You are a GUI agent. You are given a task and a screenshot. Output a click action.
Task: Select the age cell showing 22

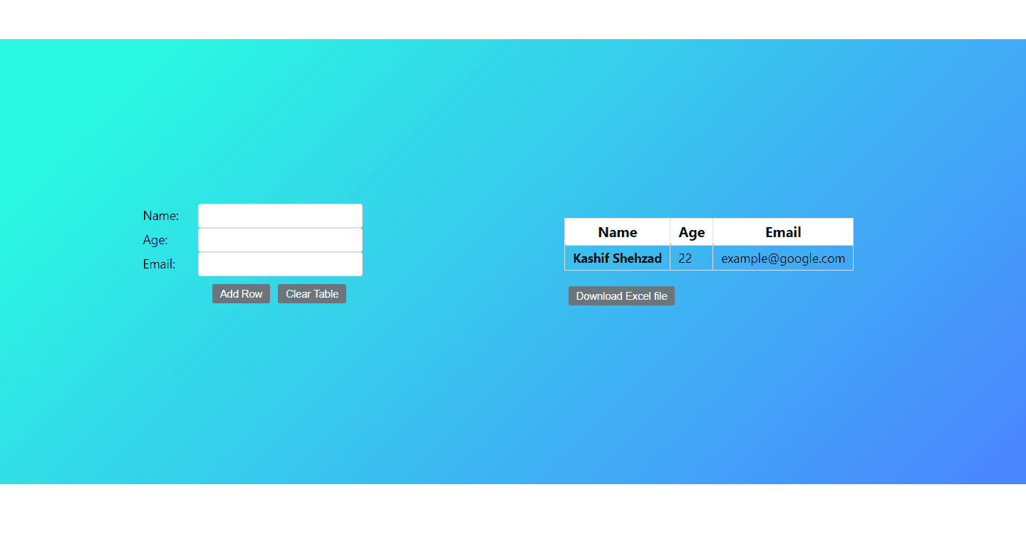[x=691, y=258]
